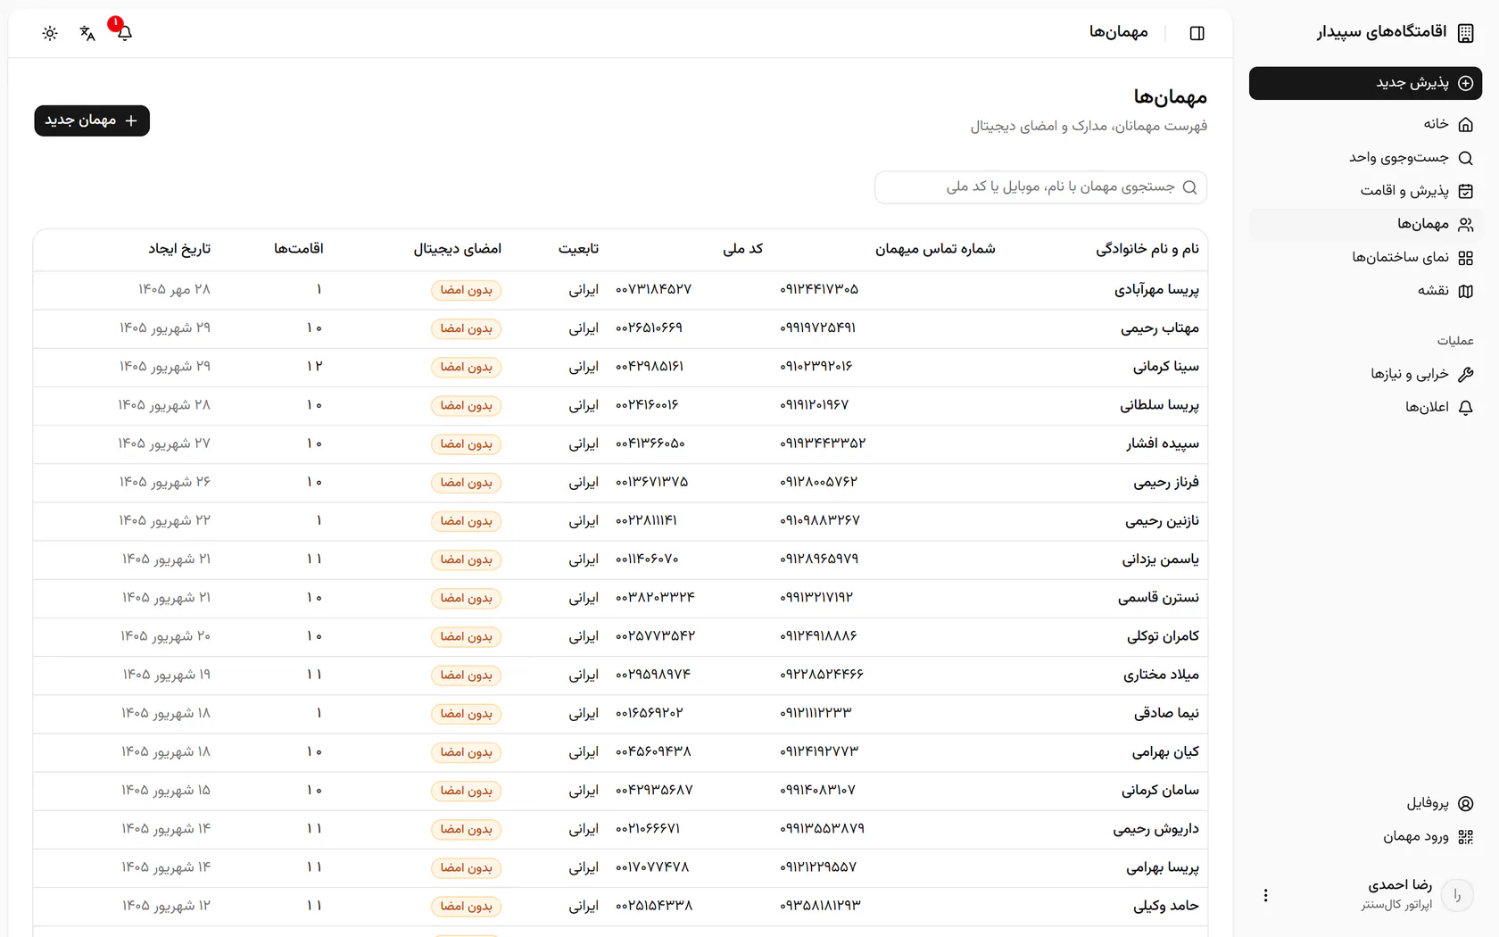The height and width of the screenshot is (937, 1499).
Task: Open the three-dot menu beside رضا احمدی
Action: click(x=1265, y=895)
